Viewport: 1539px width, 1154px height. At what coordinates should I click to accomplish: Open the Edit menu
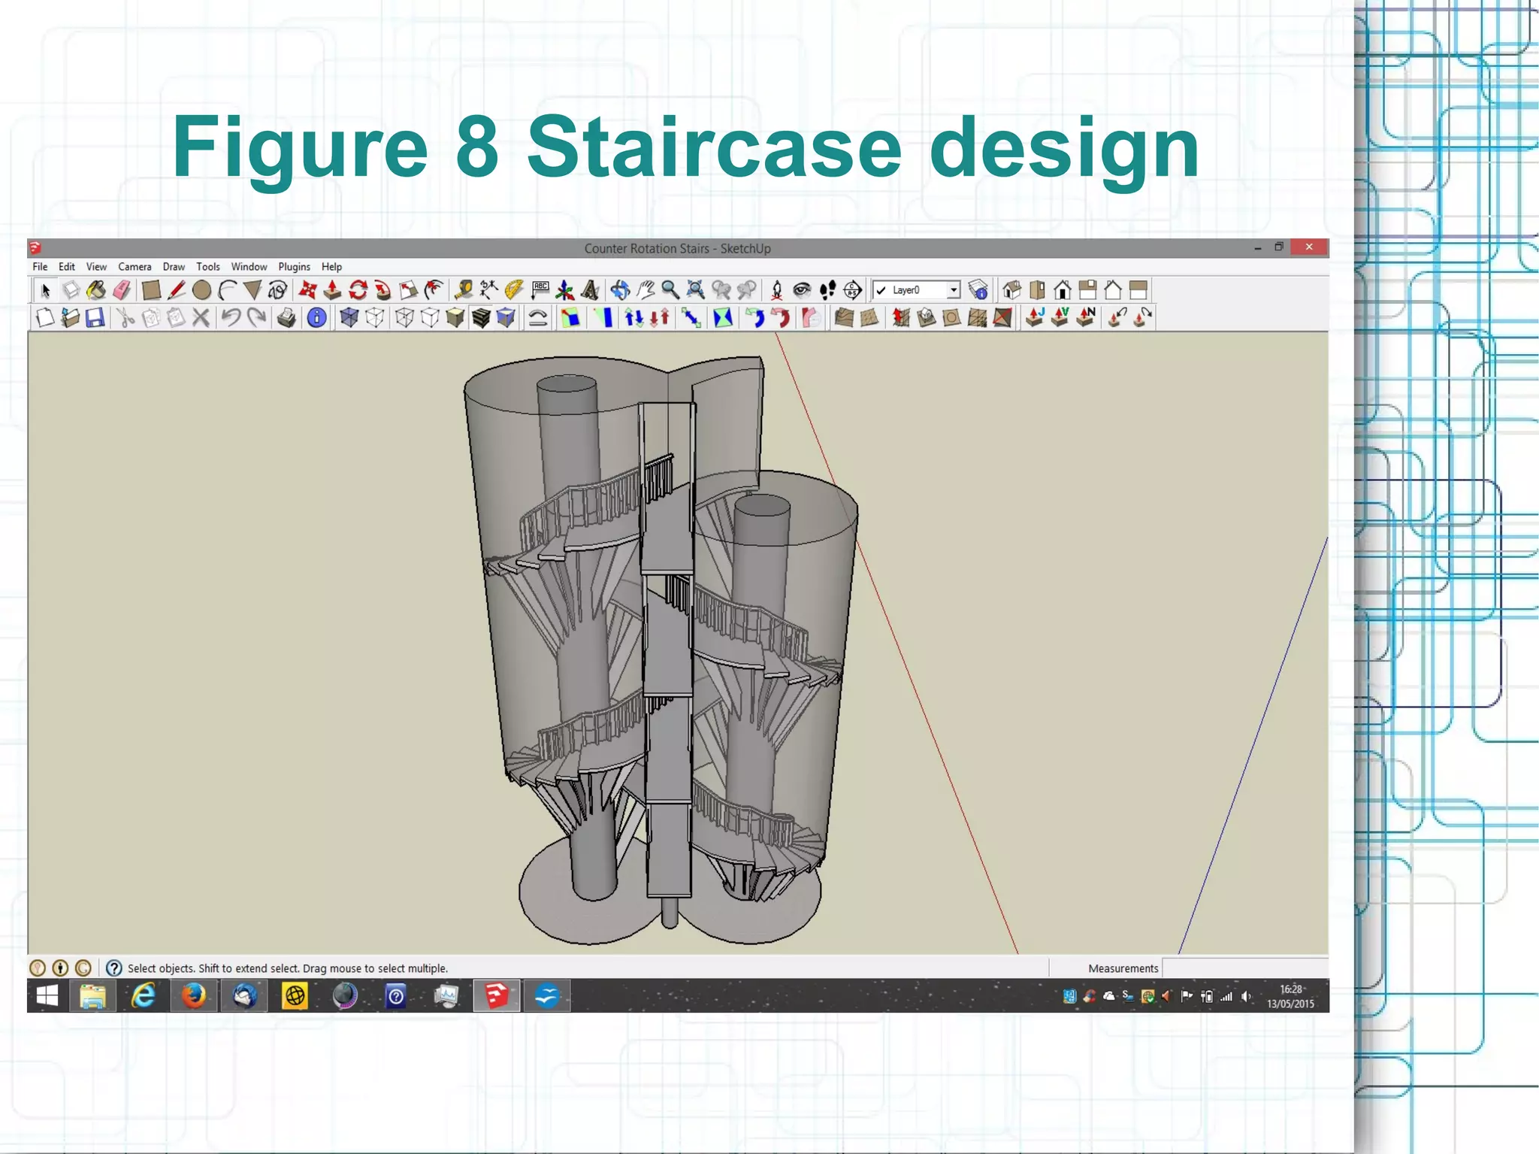point(67,267)
